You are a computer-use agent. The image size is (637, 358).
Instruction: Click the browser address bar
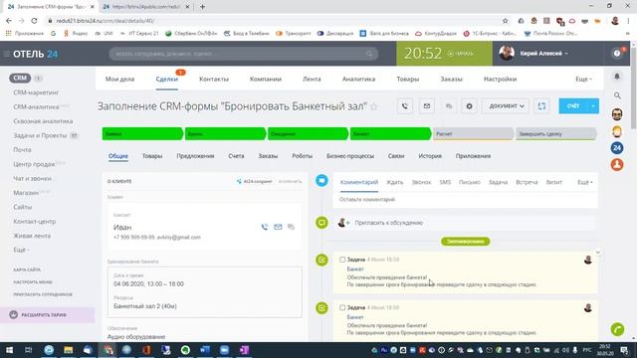[x=272, y=21]
